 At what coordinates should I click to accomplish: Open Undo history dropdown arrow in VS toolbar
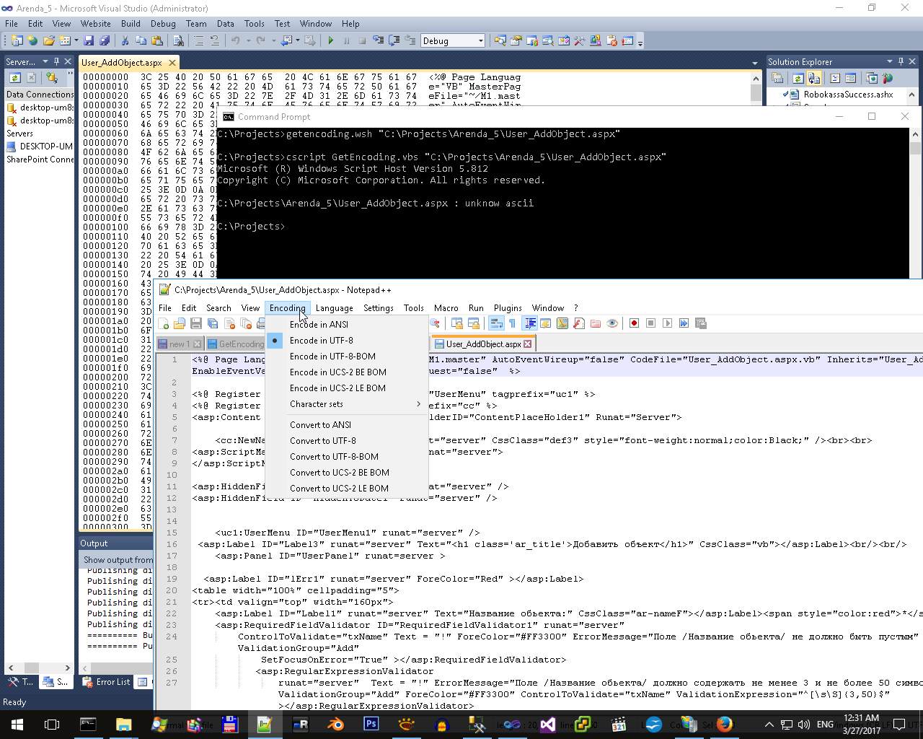pos(248,40)
